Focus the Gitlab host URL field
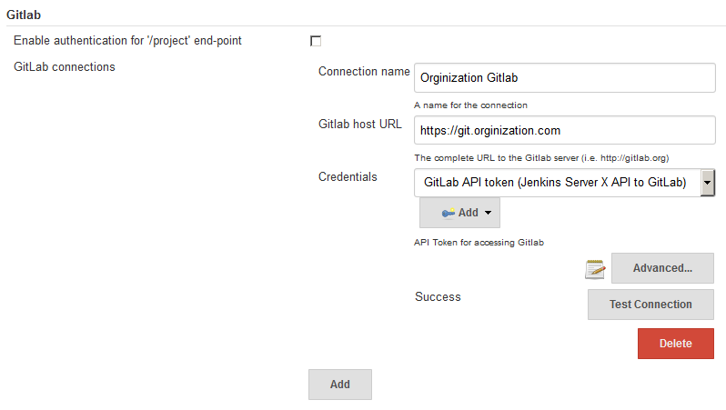This screenshot has height=410, width=726. point(565,130)
